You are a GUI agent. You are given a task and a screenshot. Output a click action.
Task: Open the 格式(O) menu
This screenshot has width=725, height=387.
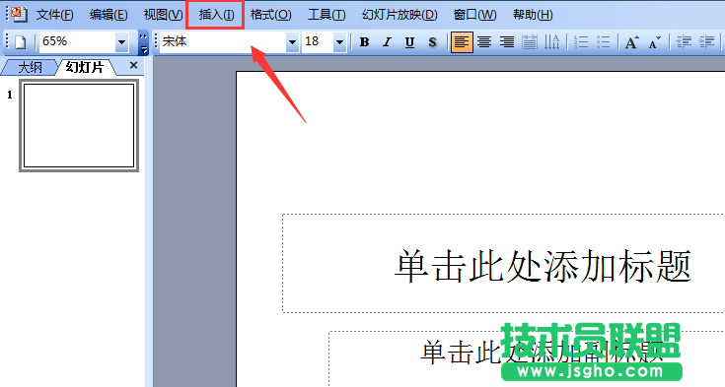pos(270,15)
